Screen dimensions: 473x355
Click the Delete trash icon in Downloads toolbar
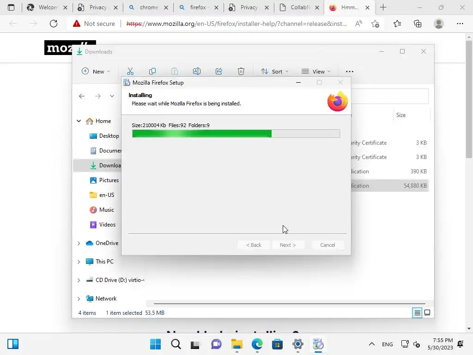(x=241, y=71)
